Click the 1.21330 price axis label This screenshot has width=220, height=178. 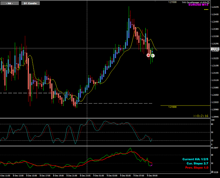pyautogui.click(x=215, y=36)
